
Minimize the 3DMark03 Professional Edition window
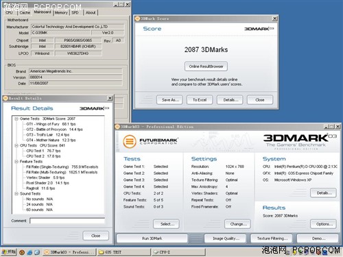point(327,127)
